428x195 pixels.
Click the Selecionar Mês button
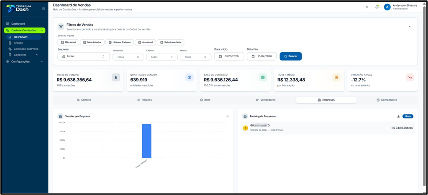[171, 42]
